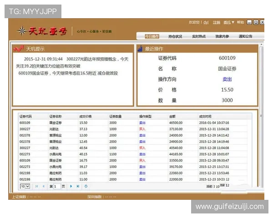Click 买入 in the 2015-12-28 09:30:47 row
The image size is (273, 218).
coord(142,160)
